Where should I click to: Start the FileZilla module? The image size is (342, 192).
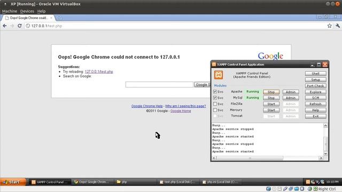(271, 104)
